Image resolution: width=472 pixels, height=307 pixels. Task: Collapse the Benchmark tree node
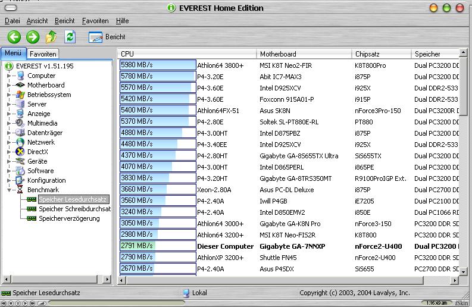click(9, 190)
